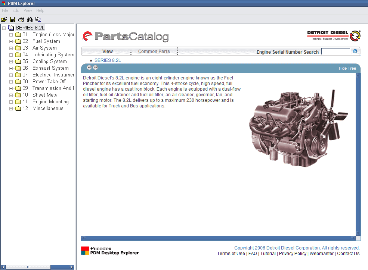Open the Terms of Use link
368x270 pixels.
[231, 254]
